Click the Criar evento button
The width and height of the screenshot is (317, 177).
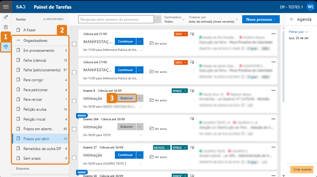(302, 170)
